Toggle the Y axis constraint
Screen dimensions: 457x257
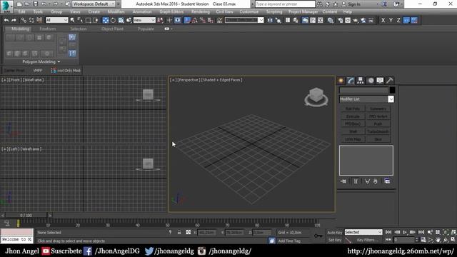click(x=391, y=20)
